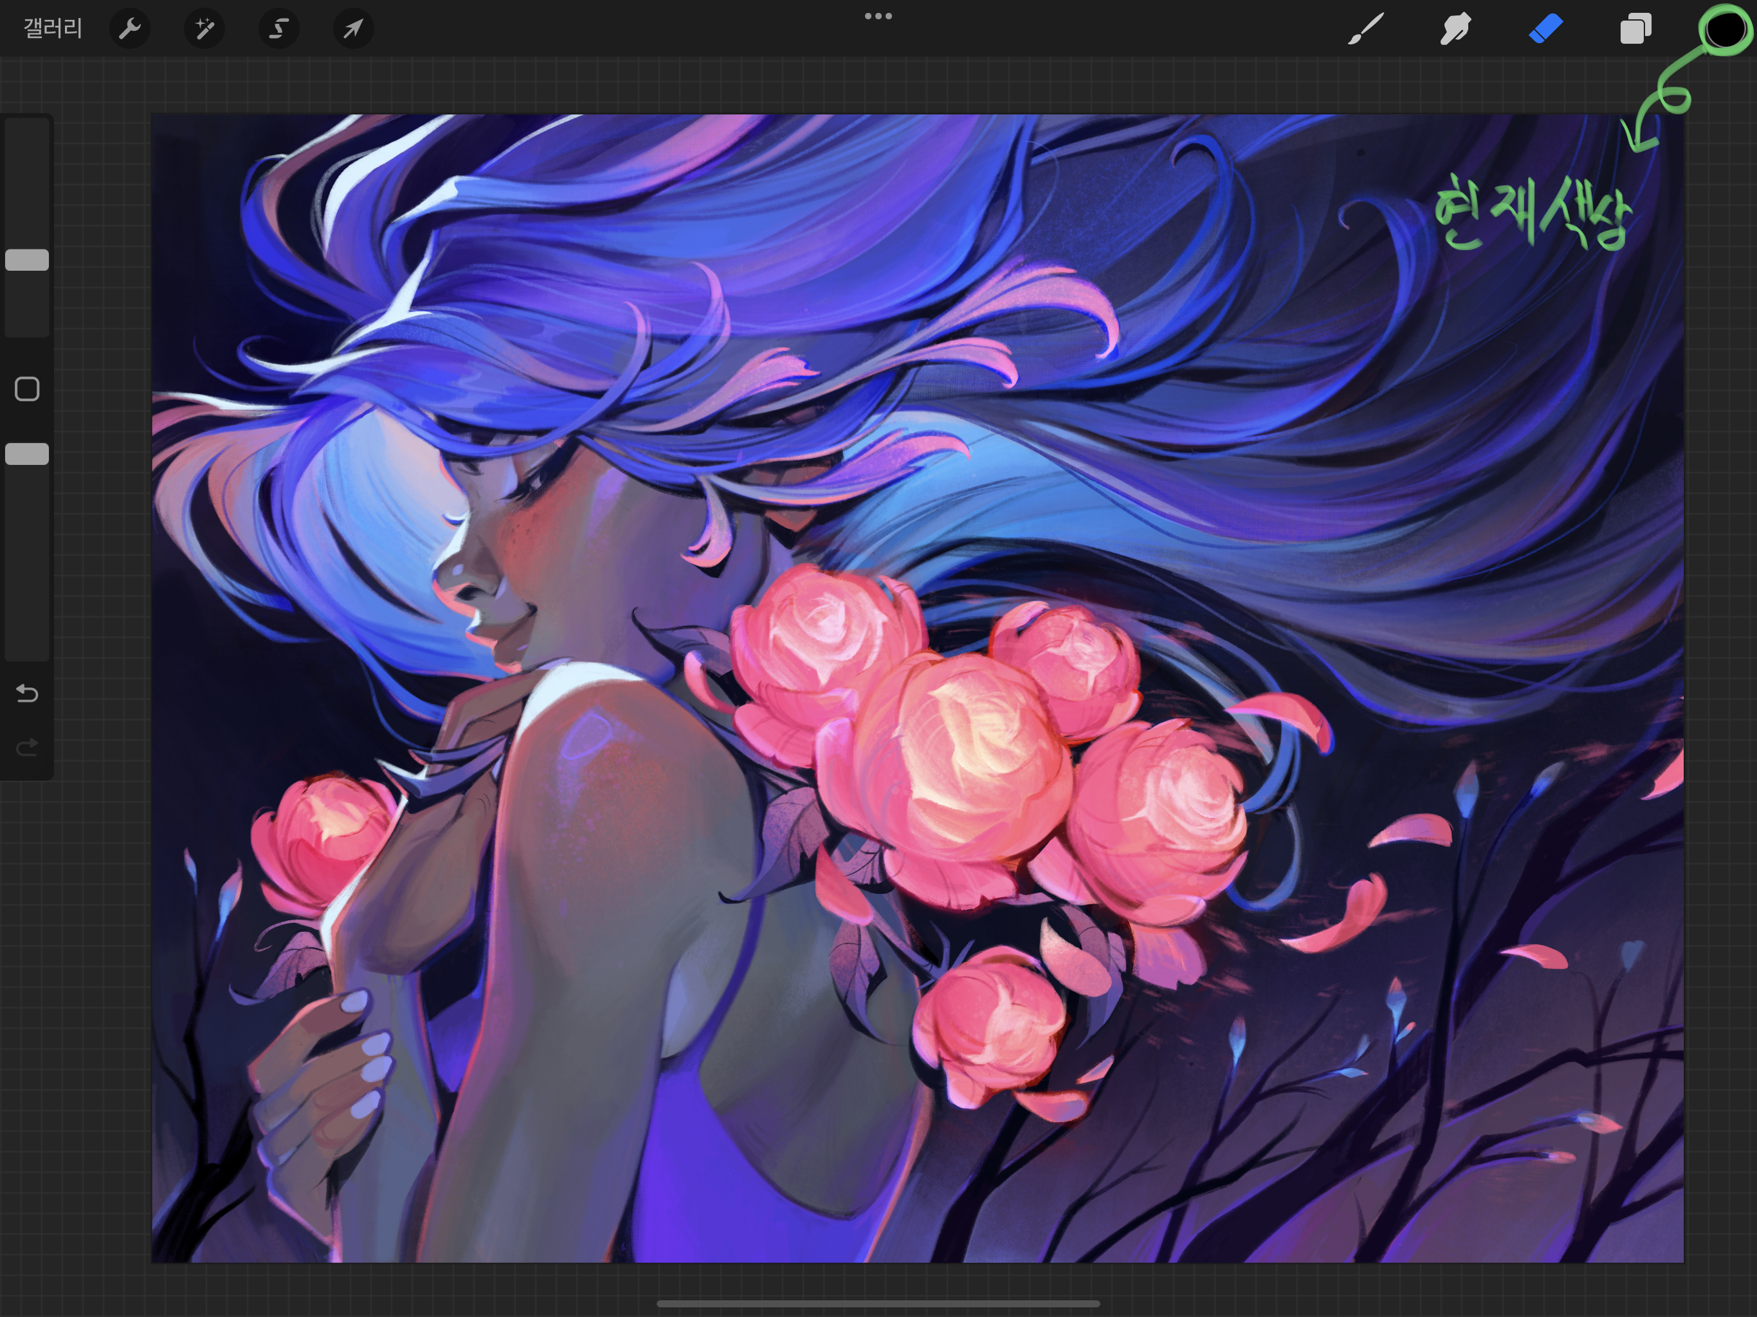Click the brush opacity slider handle
Image resolution: width=1757 pixels, height=1317 pixels.
click(27, 453)
